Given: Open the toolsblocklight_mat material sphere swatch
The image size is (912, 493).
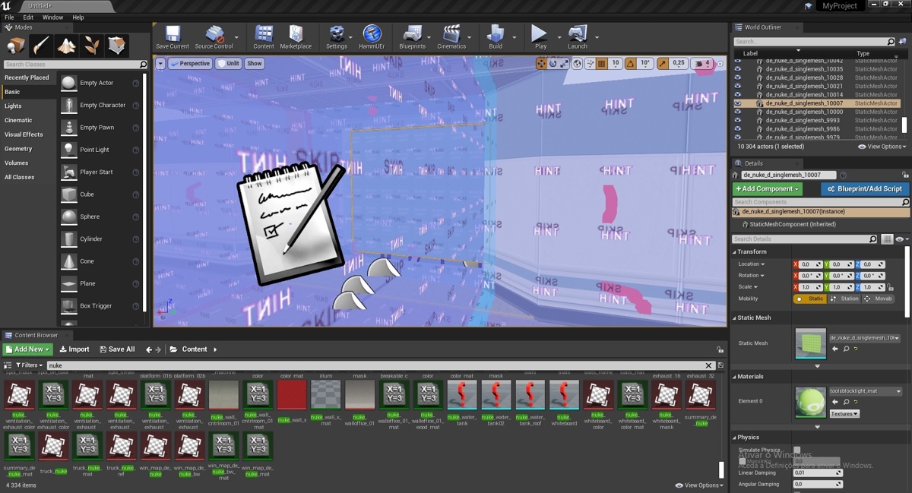Looking at the screenshot, I should 810,401.
